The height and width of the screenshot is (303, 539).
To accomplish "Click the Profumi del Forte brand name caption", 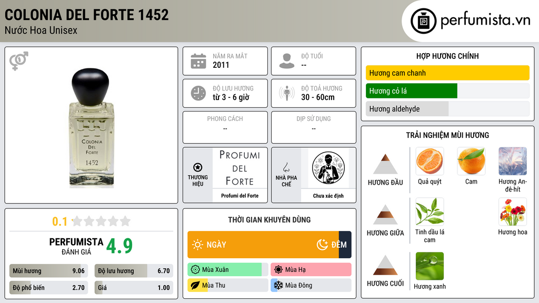I will pyautogui.click(x=239, y=196).
